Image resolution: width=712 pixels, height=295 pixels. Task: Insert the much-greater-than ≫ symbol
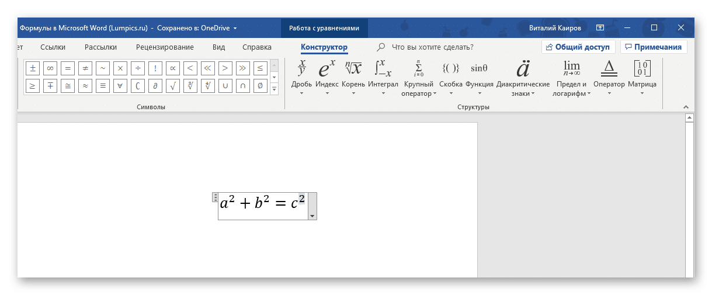point(243,68)
